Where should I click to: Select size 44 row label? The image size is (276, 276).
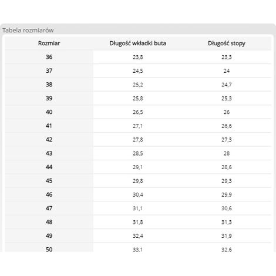tap(49, 167)
